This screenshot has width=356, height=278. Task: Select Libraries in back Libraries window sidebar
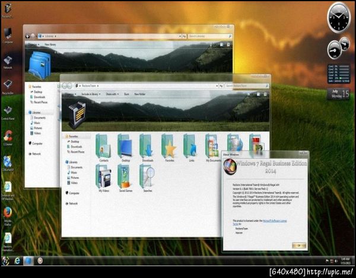click(34, 113)
